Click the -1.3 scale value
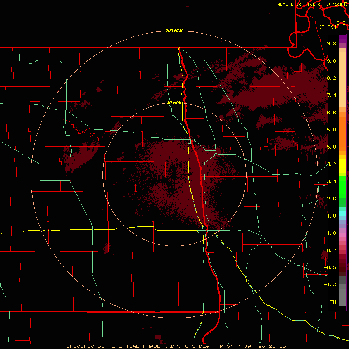349x349 pixels. (330, 285)
